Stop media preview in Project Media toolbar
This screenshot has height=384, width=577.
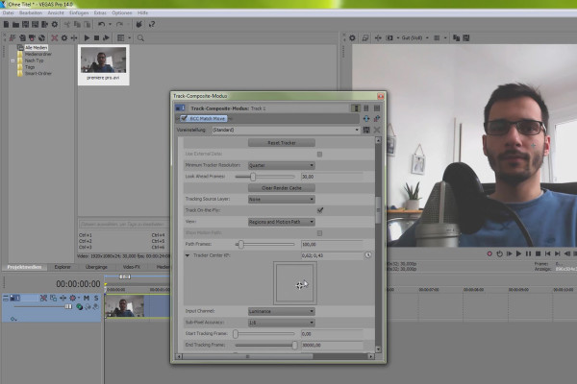point(96,37)
